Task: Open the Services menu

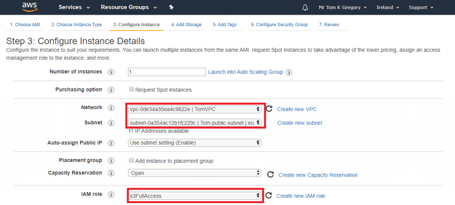Action: pyautogui.click(x=74, y=8)
